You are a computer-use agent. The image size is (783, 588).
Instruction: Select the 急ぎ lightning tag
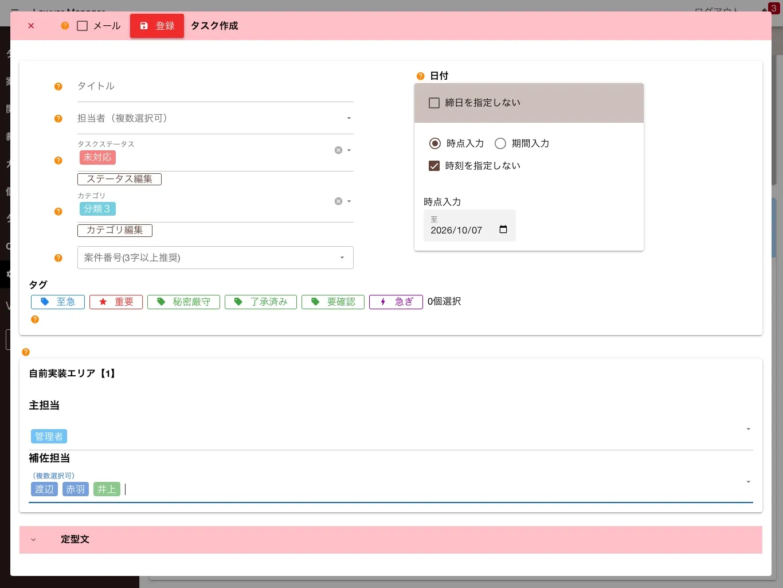coord(396,302)
